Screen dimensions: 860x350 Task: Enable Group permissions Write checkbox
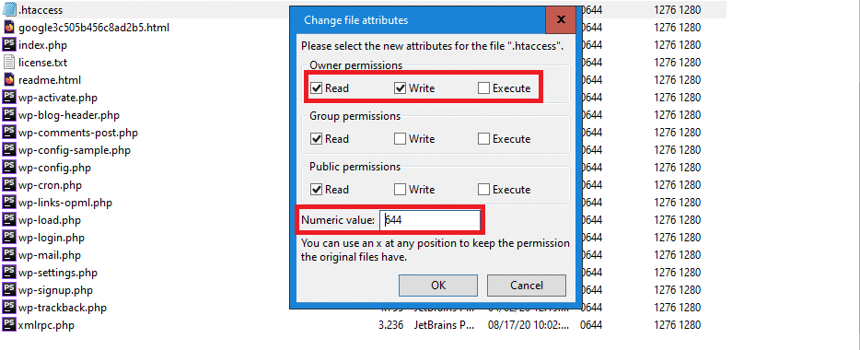point(400,139)
